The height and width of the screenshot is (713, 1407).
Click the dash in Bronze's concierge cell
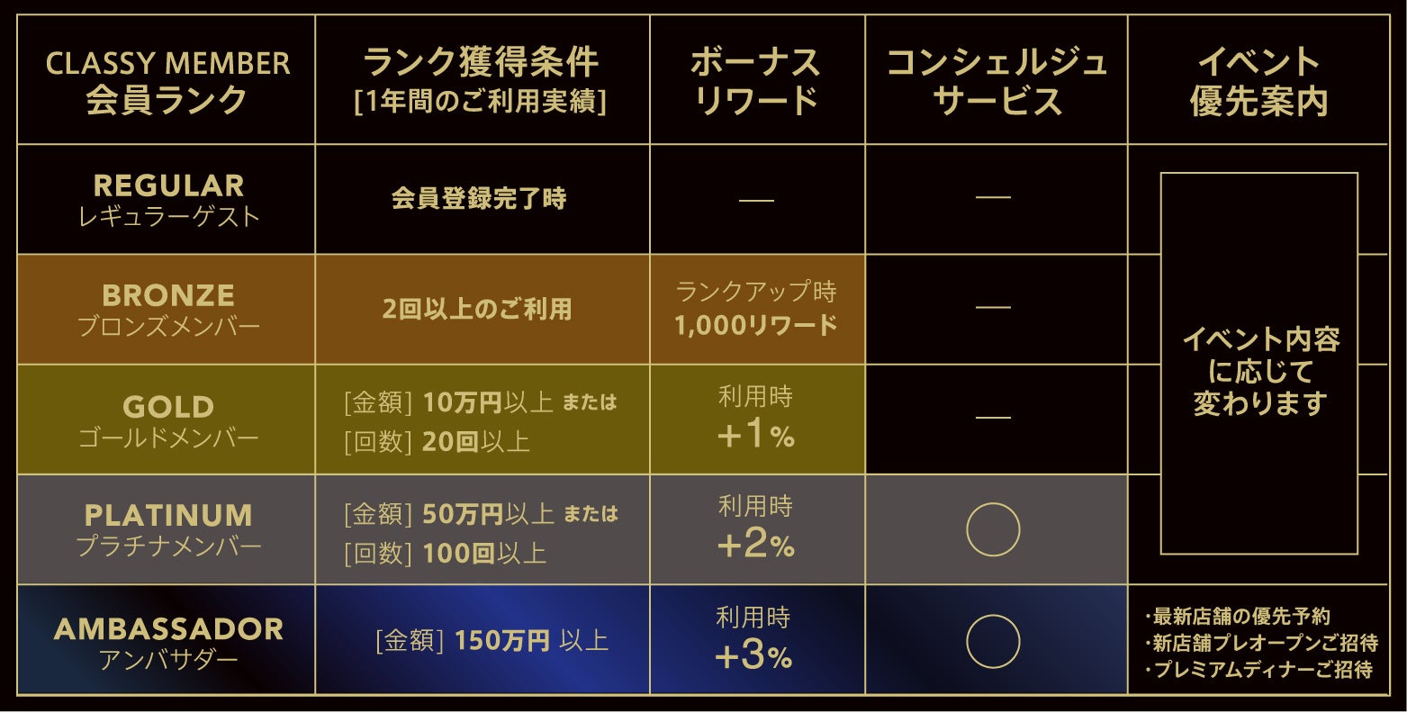click(993, 307)
